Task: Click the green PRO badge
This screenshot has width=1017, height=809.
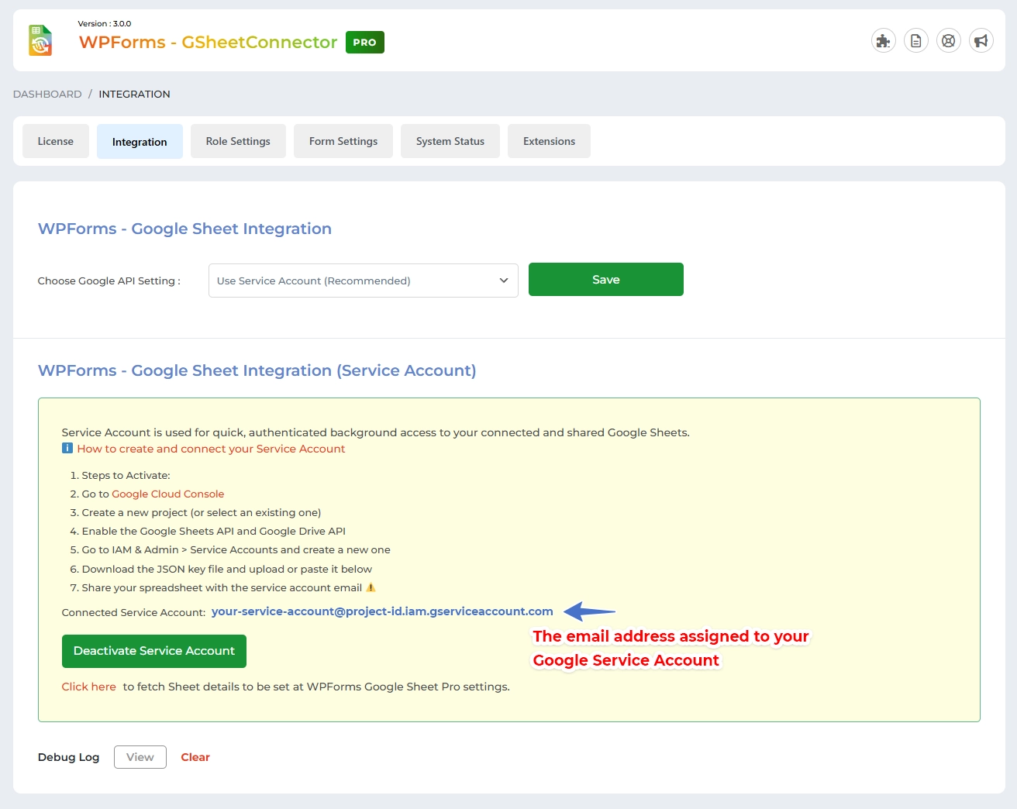Action: [364, 43]
